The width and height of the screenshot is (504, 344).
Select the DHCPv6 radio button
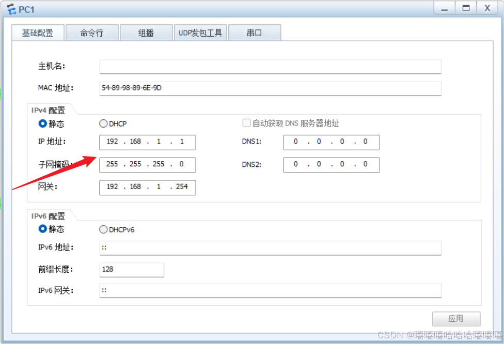click(x=103, y=229)
